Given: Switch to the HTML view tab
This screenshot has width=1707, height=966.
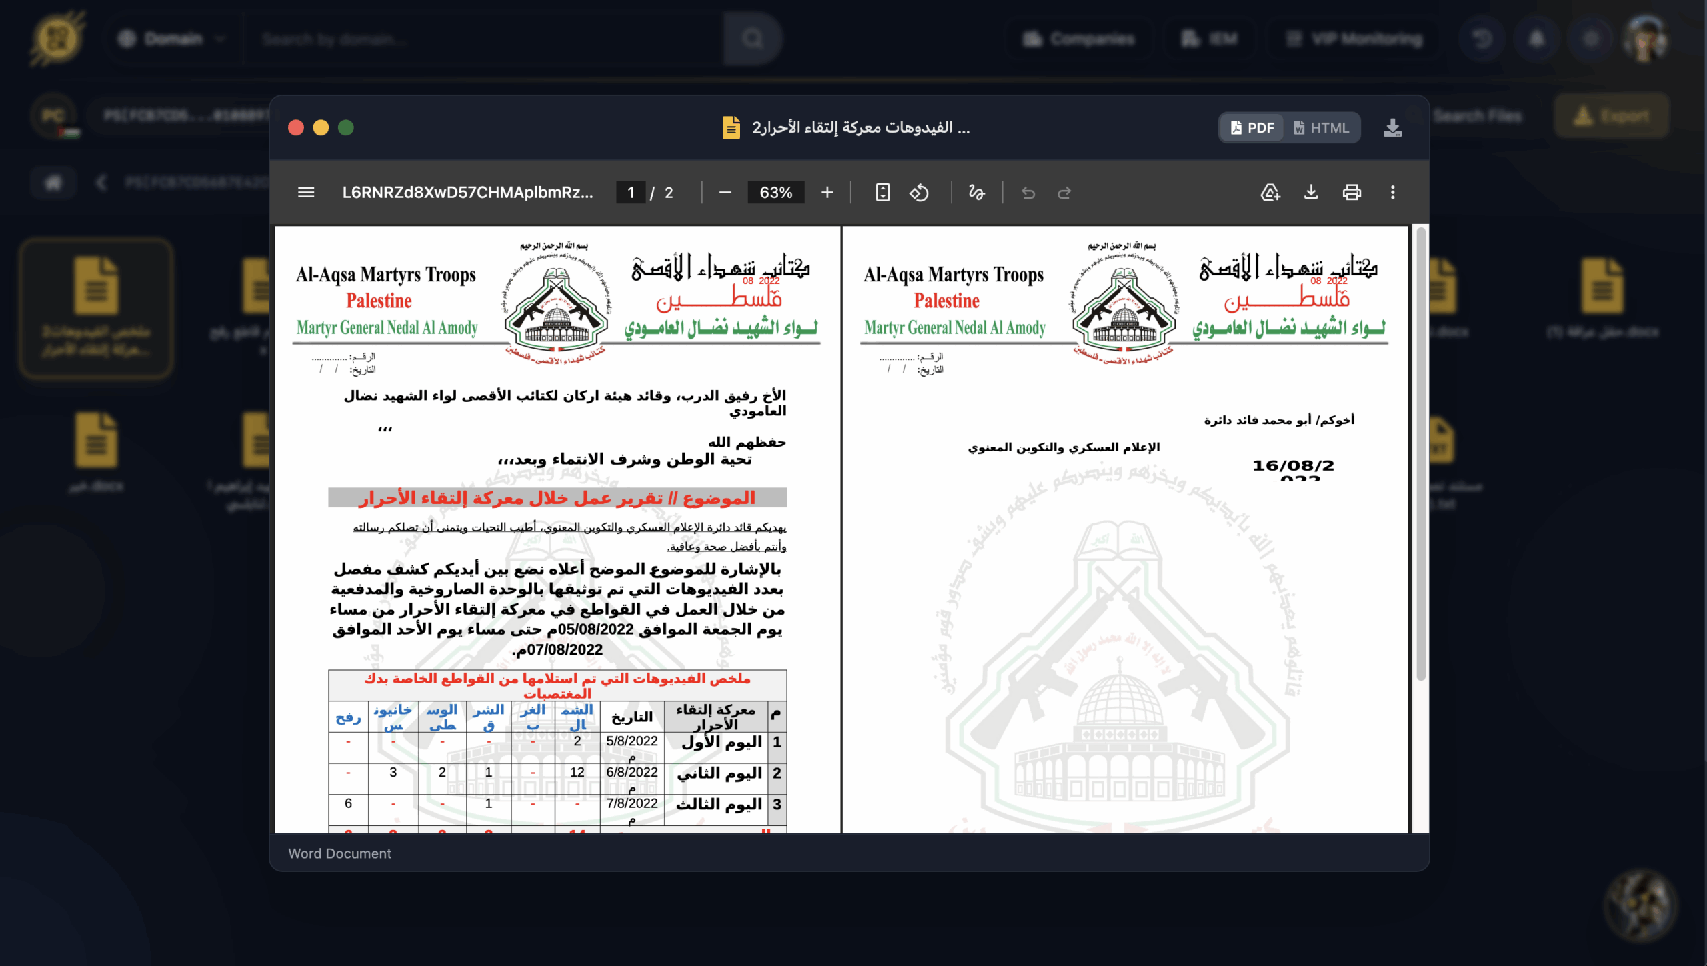Looking at the screenshot, I should [1322, 127].
